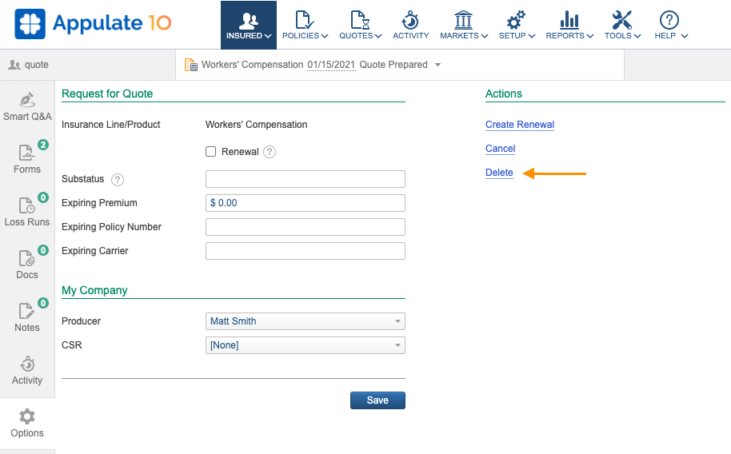Expand the Producer dropdown showing Matt Smith
Image resolution: width=731 pixels, height=454 pixels.
click(305, 321)
